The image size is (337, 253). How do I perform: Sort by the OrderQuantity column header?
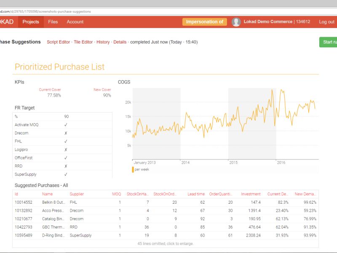pos(221,194)
